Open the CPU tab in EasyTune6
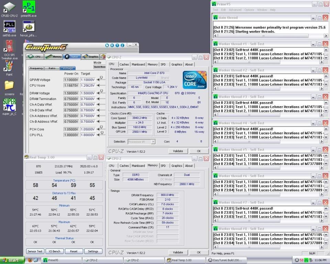This screenshot has height=264, width=330. click(35, 56)
